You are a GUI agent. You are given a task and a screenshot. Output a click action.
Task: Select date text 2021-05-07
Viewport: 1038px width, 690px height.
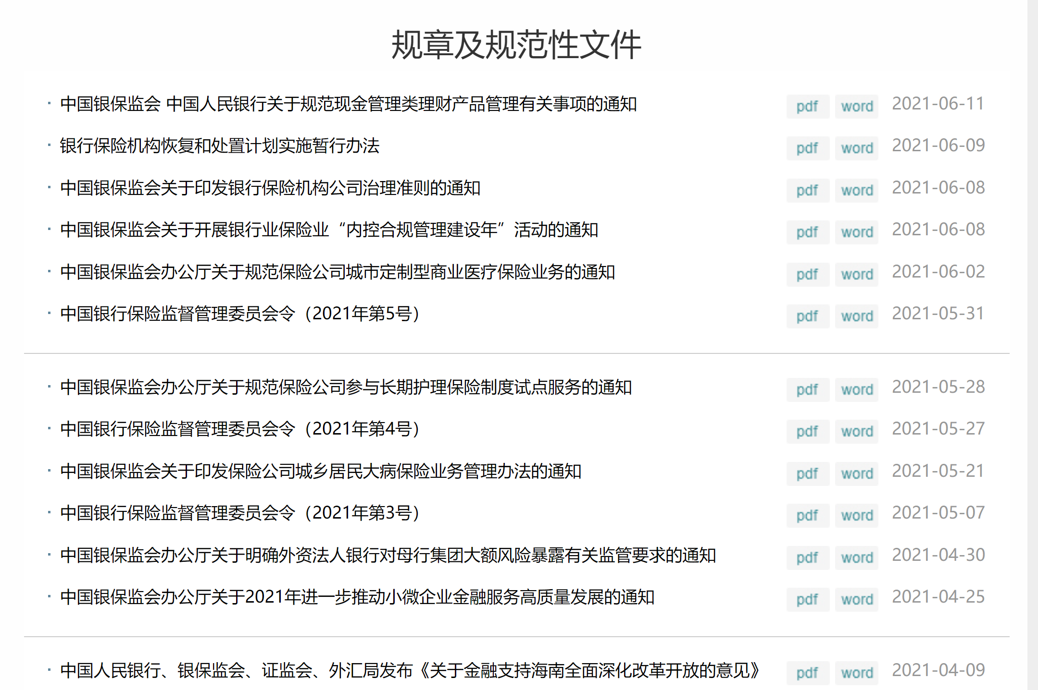938,513
